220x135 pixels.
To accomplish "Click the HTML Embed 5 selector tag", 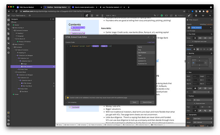I will click(x=196, y=27).
